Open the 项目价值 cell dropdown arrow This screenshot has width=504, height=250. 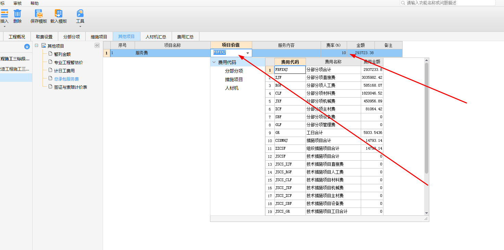[x=248, y=53]
